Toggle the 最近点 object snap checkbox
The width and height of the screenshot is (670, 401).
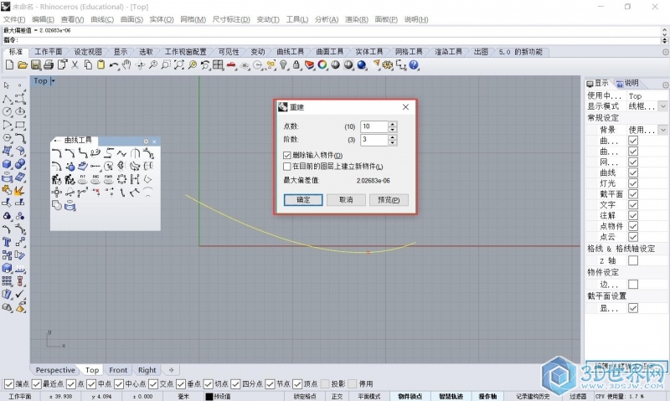[x=37, y=384]
